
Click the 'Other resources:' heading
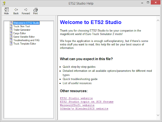point(74,91)
